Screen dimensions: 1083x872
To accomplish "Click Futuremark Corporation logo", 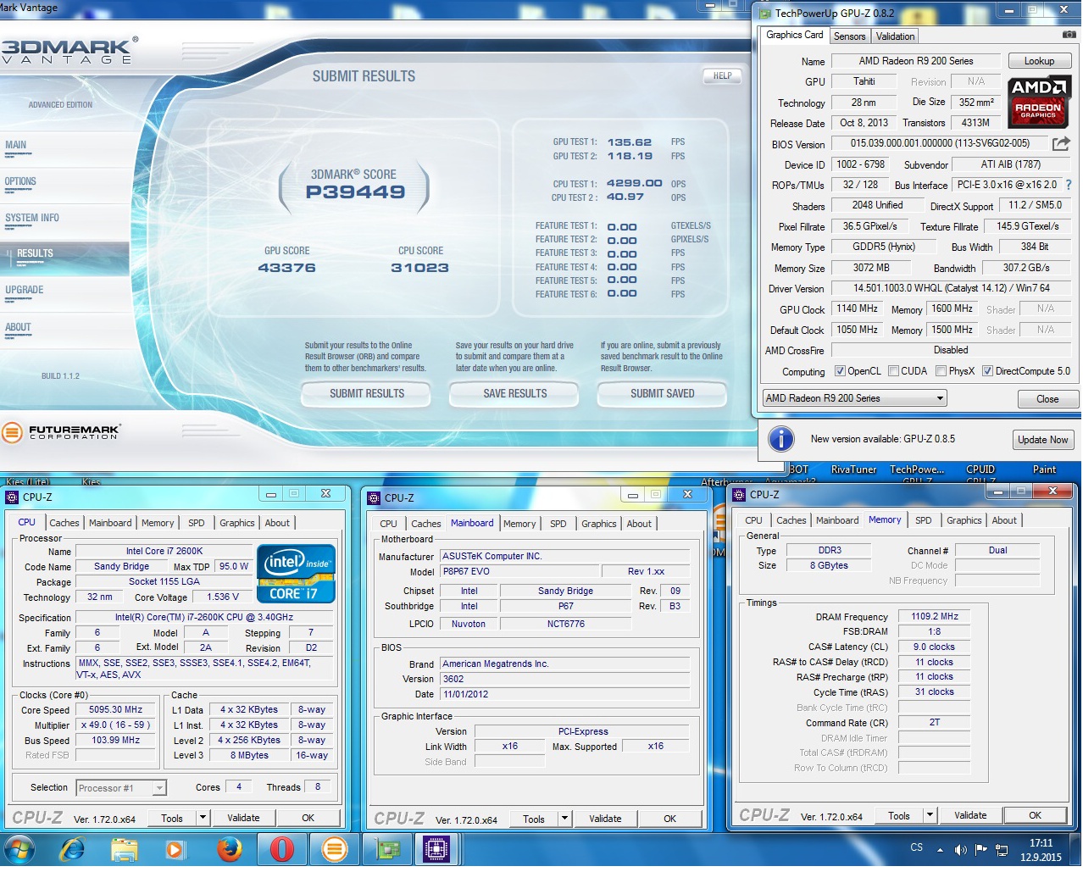I will point(61,432).
